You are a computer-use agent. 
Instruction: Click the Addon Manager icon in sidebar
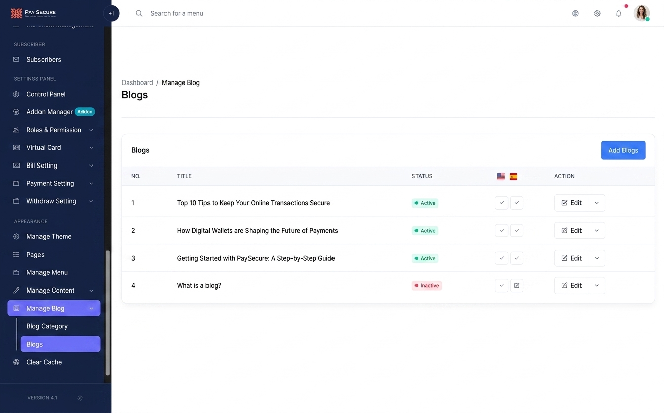coord(16,112)
